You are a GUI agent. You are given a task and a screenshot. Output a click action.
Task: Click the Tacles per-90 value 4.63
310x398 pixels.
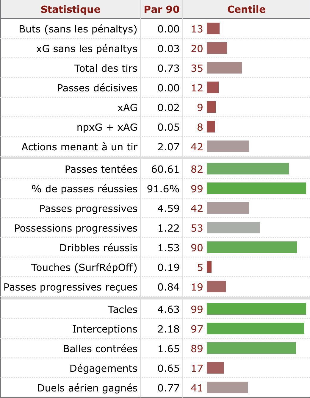pyautogui.click(x=168, y=309)
